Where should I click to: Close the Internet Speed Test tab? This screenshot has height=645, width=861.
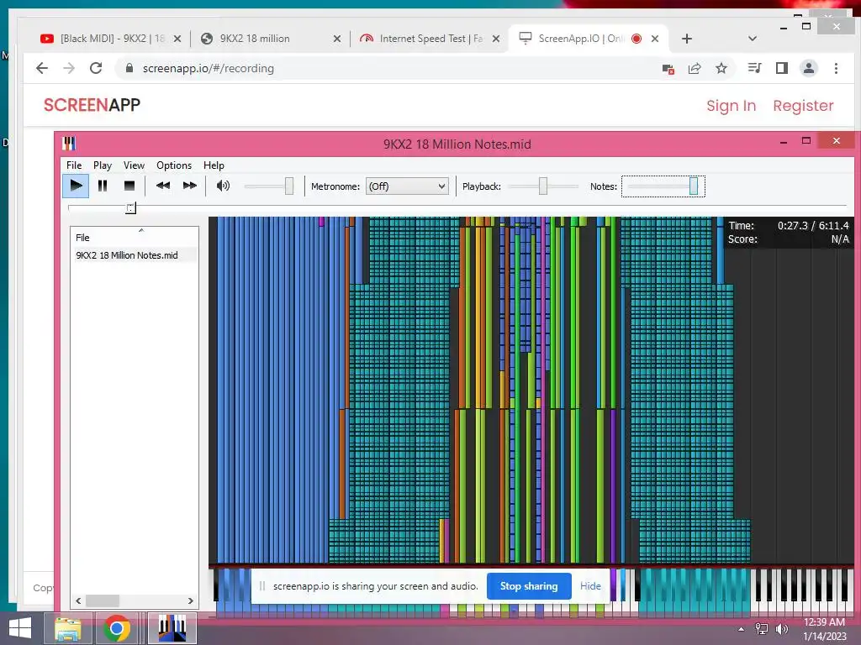pyautogui.click(x=496, y=39)
